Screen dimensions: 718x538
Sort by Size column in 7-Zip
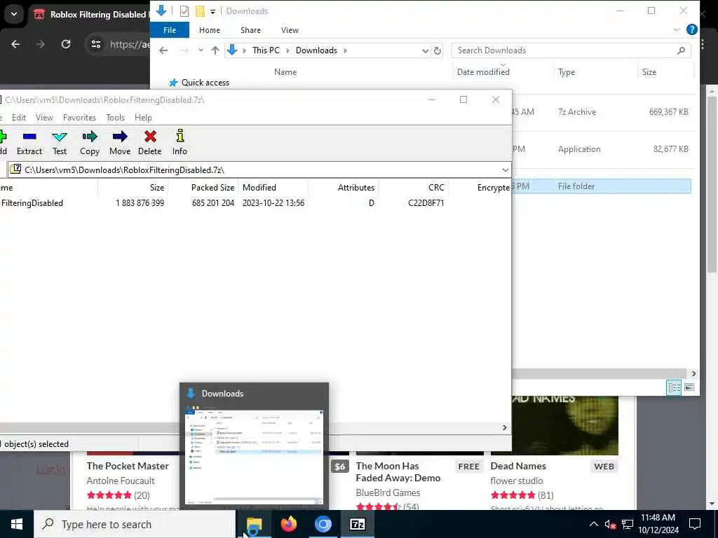point(157,188)
